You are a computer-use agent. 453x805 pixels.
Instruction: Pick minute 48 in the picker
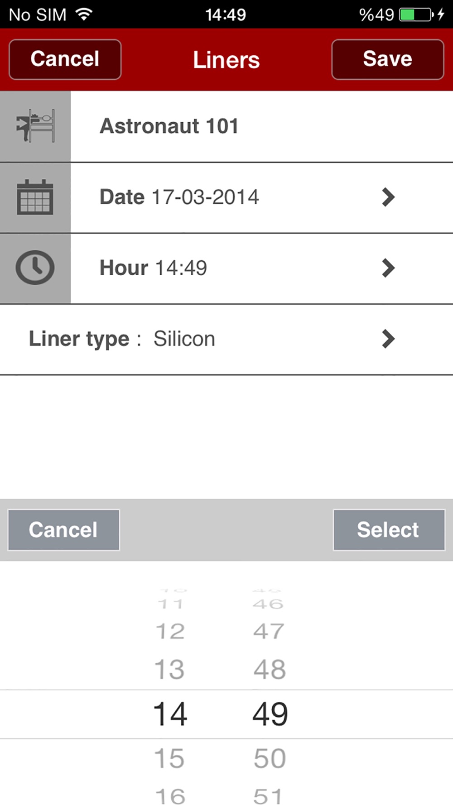click(x=270, y=669)
